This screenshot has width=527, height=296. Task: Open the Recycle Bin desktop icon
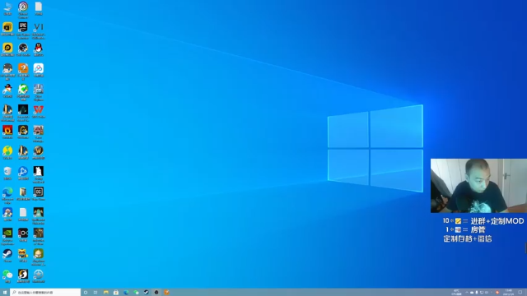7,173
